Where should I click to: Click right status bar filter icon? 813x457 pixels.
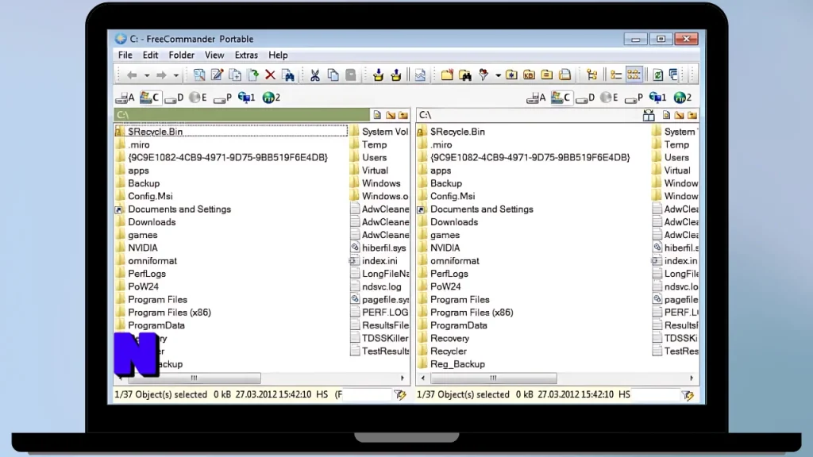tap(688, 395)
